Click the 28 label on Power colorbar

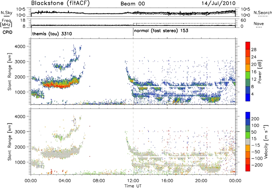(x=254, y=50)
